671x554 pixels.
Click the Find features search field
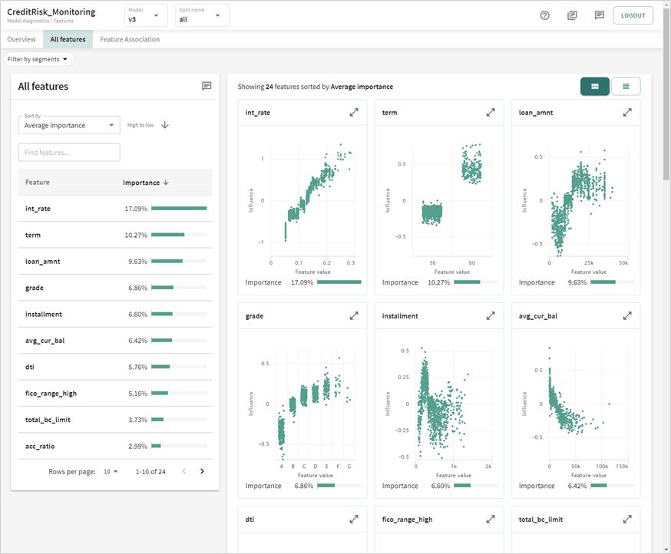click(x=69, y=153)
